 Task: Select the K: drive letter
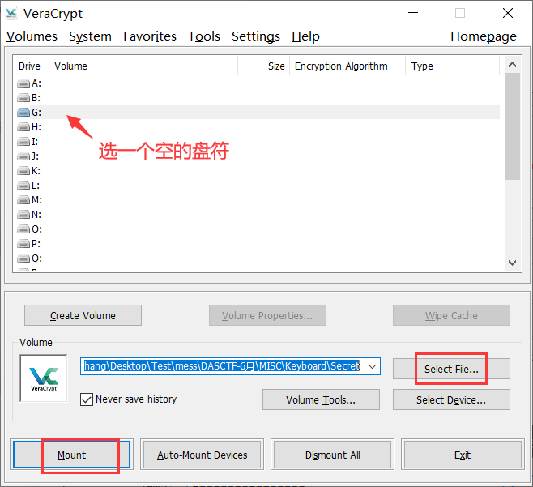coord(36,171)
